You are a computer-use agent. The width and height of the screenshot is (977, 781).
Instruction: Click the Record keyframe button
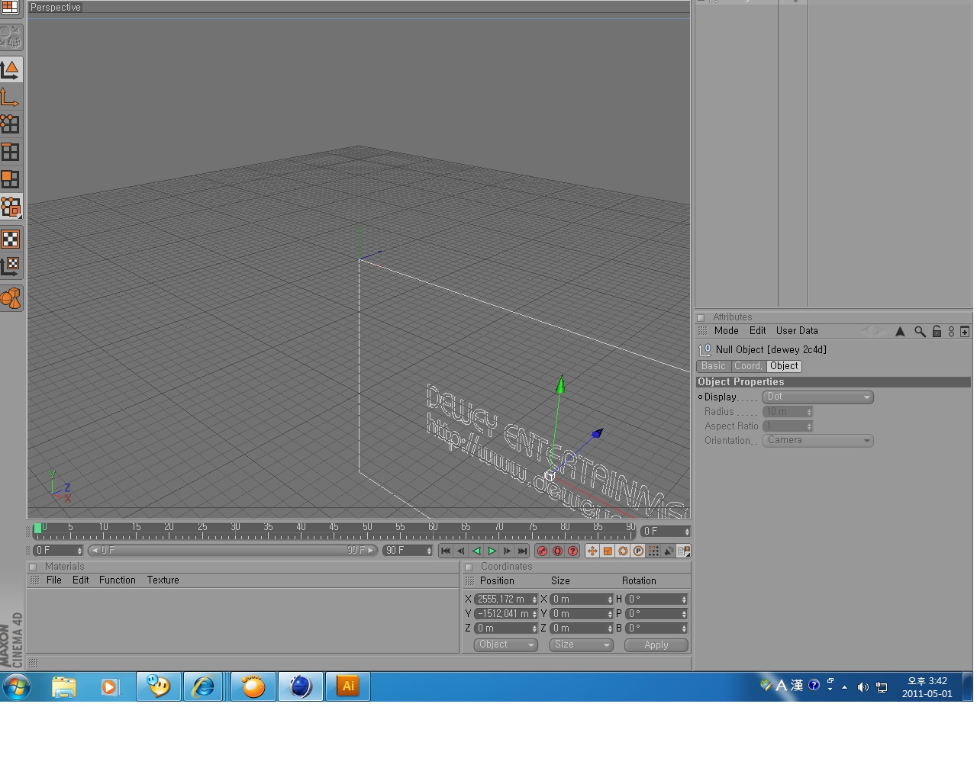pos(542,551)
